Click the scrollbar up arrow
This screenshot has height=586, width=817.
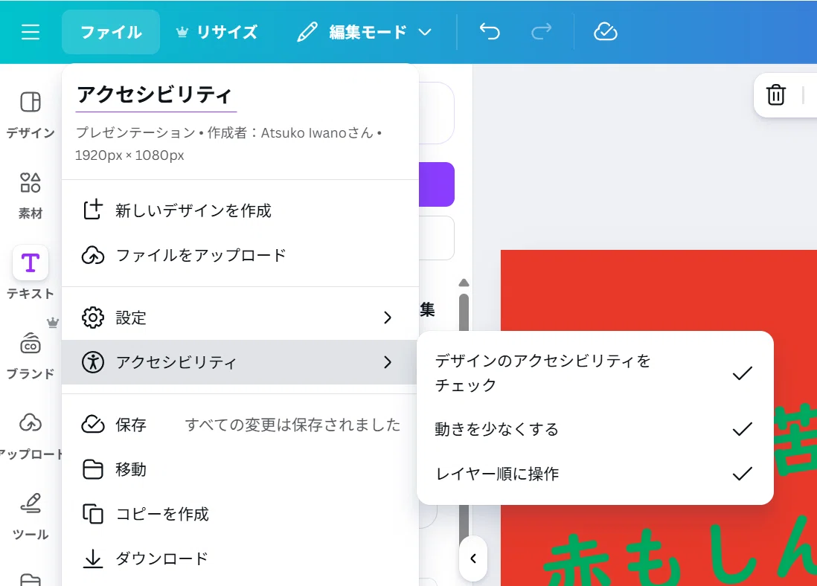(464, 283)
